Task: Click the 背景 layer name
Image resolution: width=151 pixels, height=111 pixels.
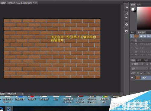Action: (x=144, y=78)
